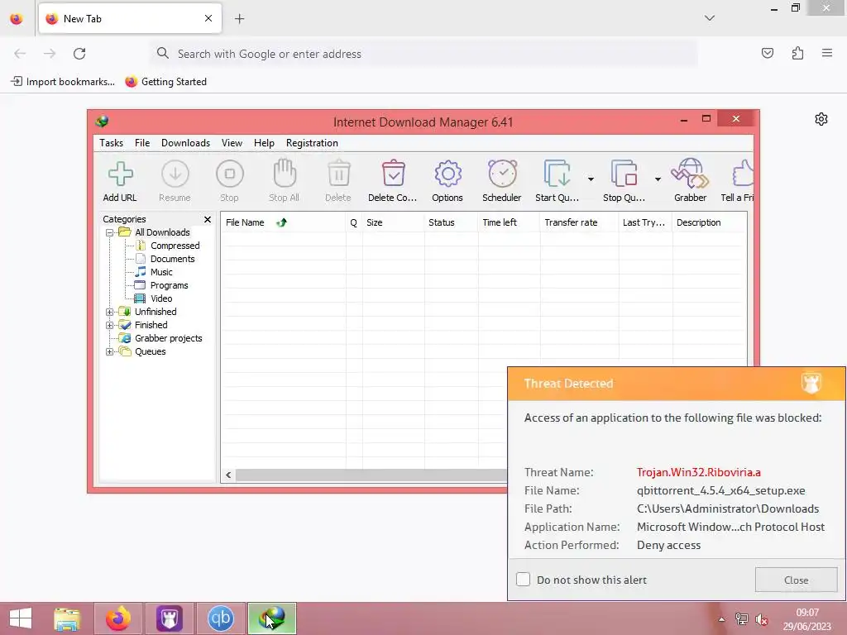Select the Compressed category
This screenshot has height=635, width=847.
175,246
